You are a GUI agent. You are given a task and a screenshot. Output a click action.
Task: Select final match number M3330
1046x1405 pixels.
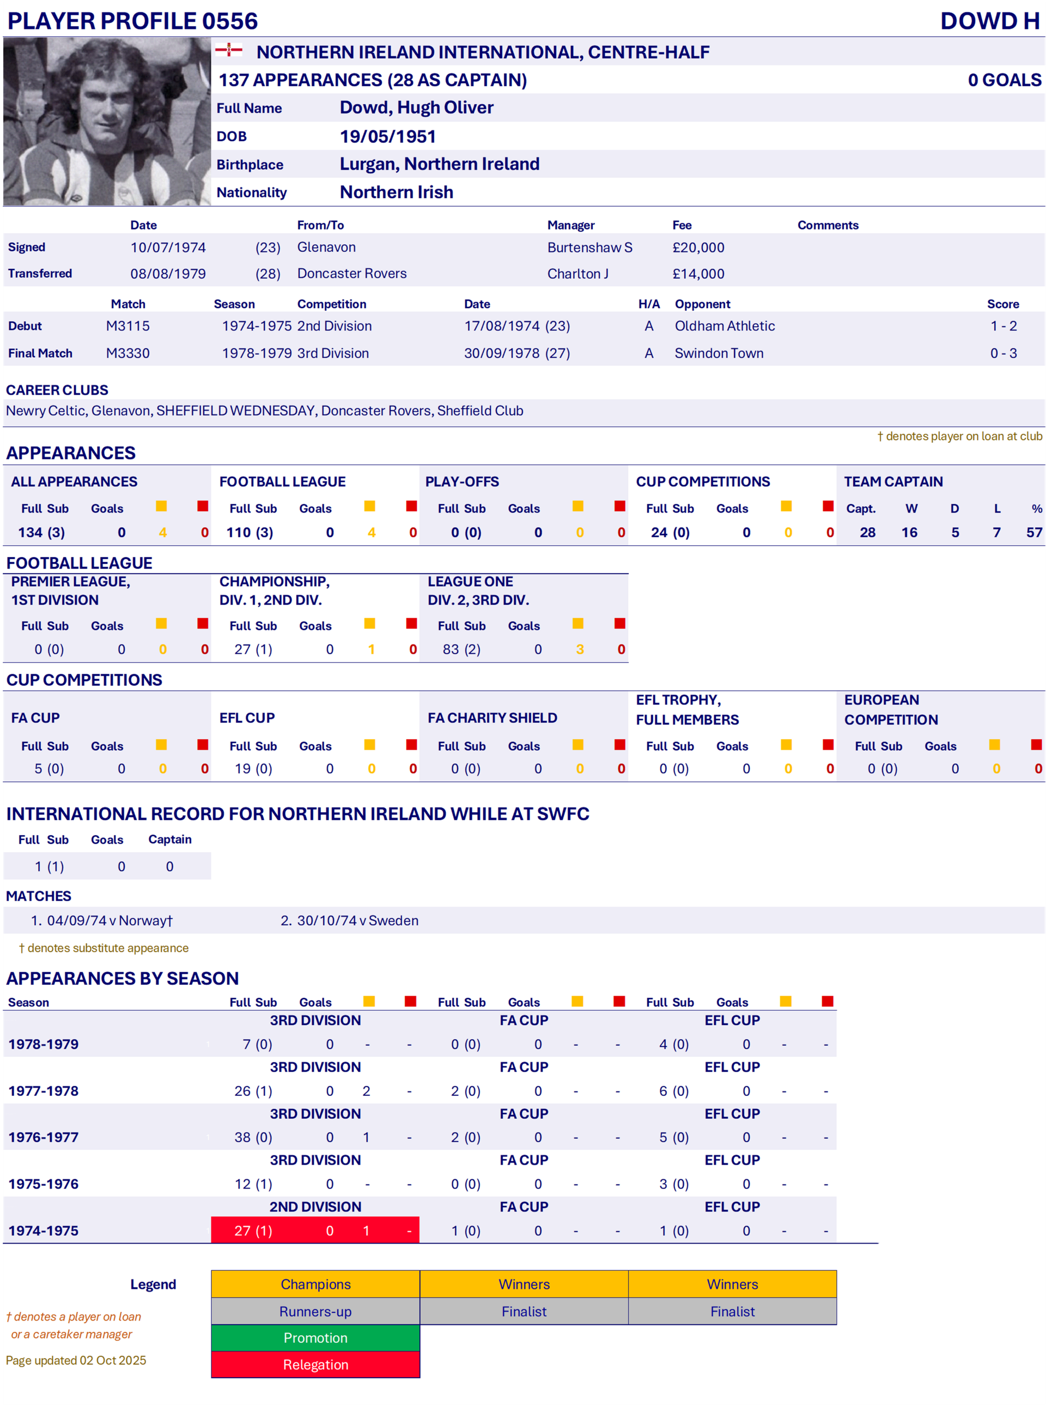click(128, 353)
